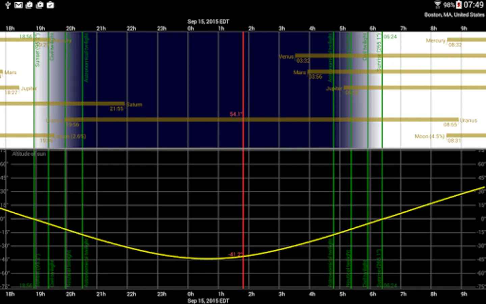
Task: Tap Mercury rise time 08:32
Action: pos(455,45)
